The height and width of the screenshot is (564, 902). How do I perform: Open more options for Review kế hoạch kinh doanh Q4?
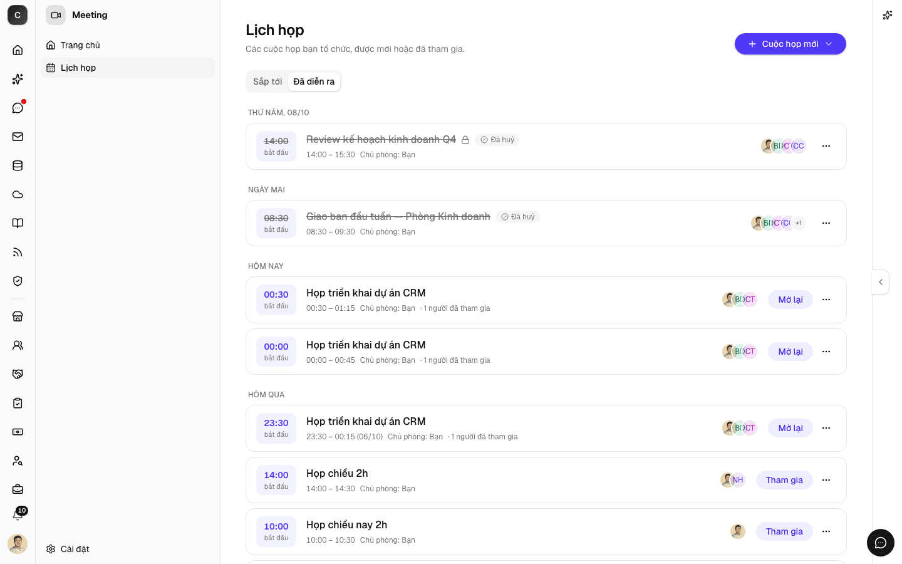point(826,146)
